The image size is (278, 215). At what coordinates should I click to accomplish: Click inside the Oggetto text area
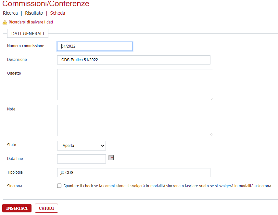135,85
